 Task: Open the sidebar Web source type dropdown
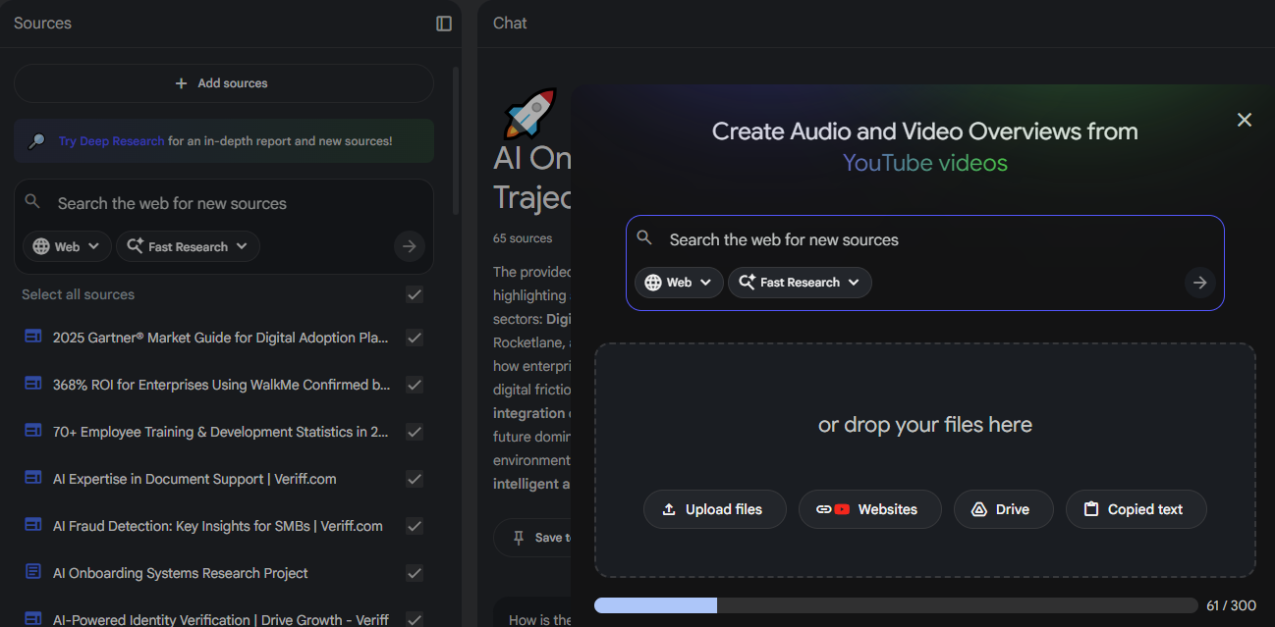point(67,246)
